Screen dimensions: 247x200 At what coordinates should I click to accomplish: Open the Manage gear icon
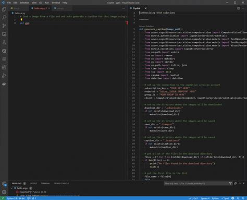(x=4, y=192)
